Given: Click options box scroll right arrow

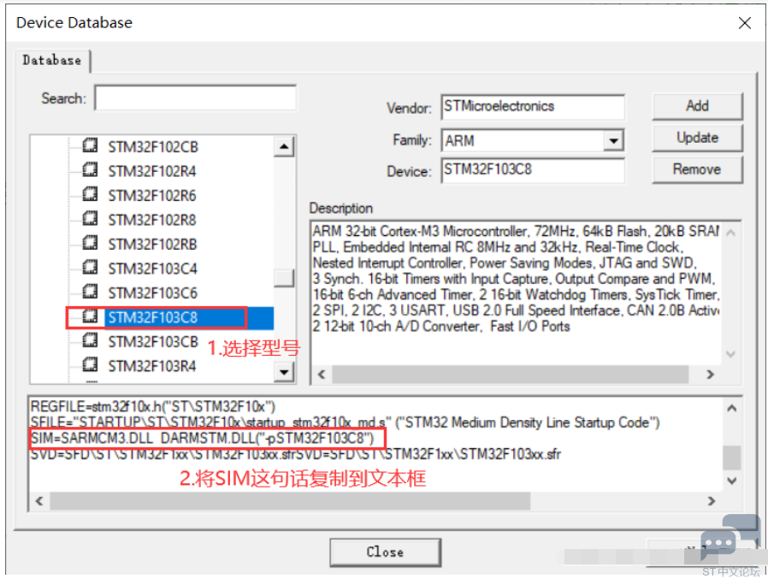Looking at the screenshot, I should pyautogui.click(x=712, y=500).
